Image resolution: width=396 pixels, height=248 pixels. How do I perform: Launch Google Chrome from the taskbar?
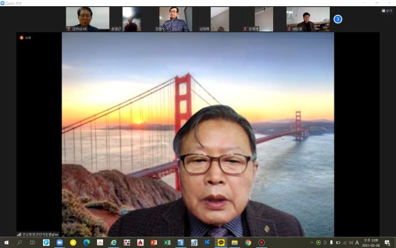tap(248, 243)
